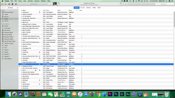
Task: Uncheck the All That Matters checkbox
Action: click(x=22, y=16)
